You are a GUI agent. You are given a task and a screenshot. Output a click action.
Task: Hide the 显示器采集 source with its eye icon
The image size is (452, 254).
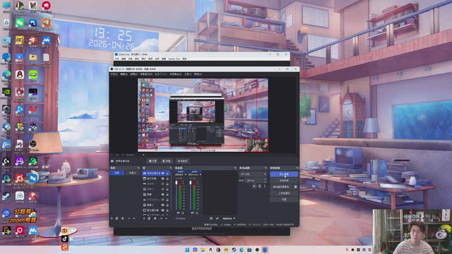pyautogui.click(x=163, y=210)
